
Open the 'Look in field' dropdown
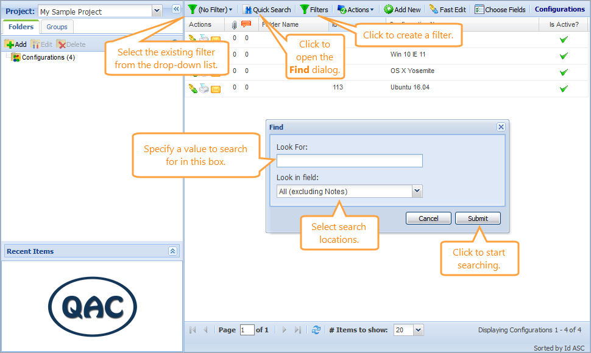[x=417, y=191]
